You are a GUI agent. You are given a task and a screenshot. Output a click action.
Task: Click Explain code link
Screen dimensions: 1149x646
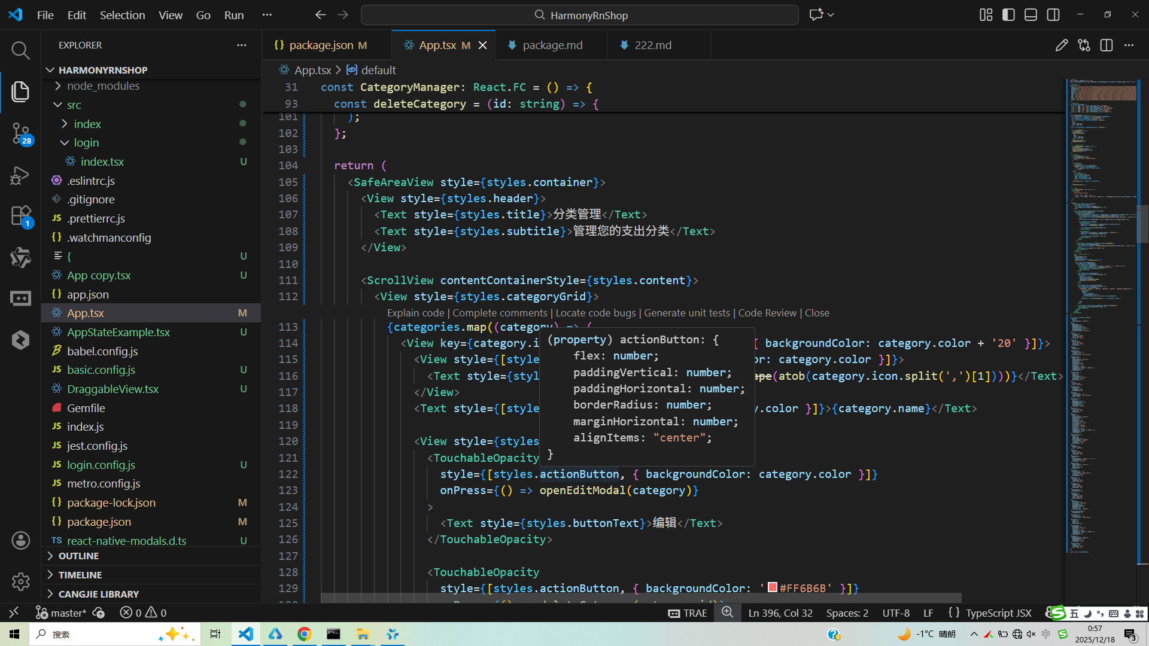(x=415, y=313)
